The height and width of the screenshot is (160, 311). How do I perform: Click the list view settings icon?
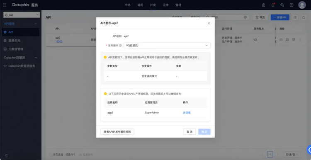(x=295, y=17)
